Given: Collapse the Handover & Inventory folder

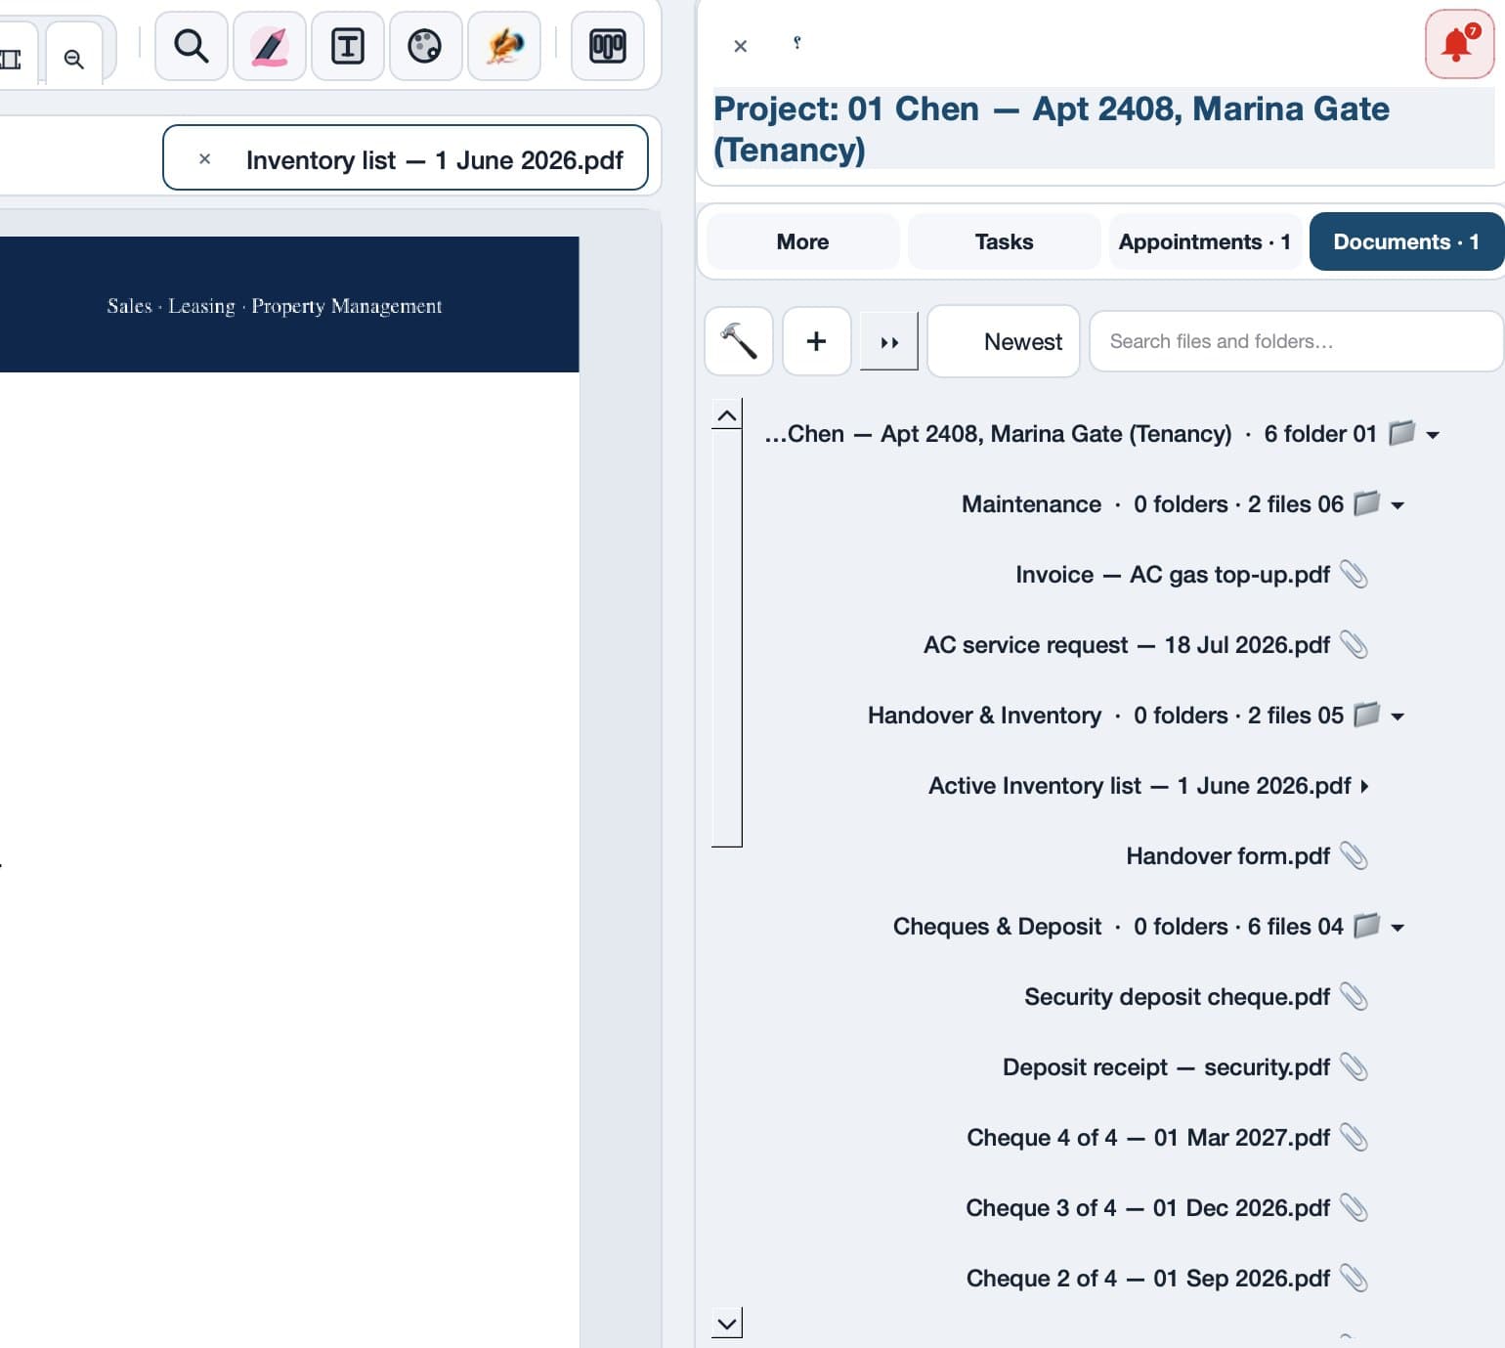Looking at the screenshot, I should (1397, 717).
